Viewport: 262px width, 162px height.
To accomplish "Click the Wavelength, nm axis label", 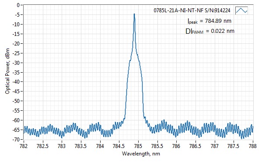I will point(141,154).
